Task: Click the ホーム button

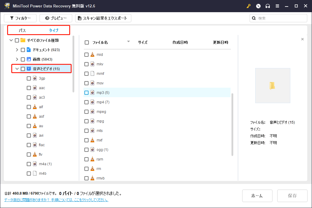Action: click(x=257, y=196)
